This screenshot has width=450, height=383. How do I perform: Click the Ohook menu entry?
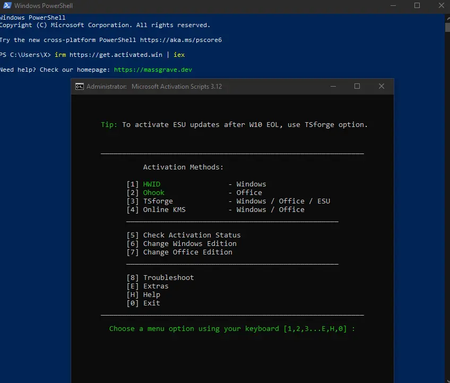(x=153, y=192)
